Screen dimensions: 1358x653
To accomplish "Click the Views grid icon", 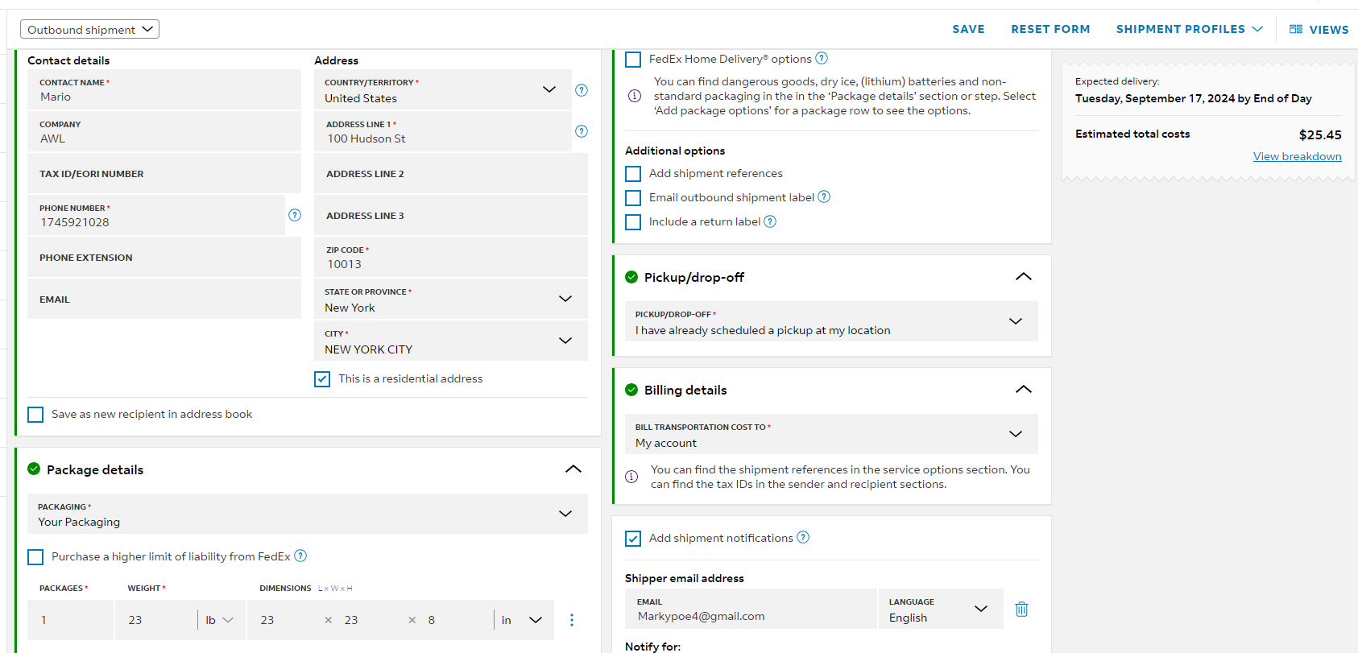I will click(x=1296, y=29).
